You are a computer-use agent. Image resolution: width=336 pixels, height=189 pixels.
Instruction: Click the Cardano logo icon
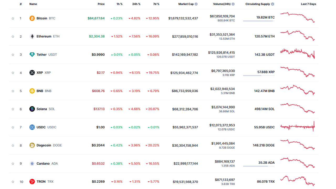[x=32, y=164]
